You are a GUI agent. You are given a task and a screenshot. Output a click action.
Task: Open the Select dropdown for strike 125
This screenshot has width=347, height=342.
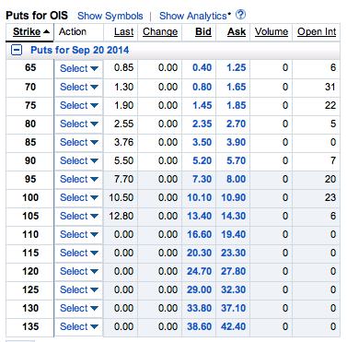pos(79,289)
